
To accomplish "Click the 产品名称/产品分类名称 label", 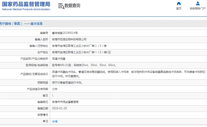I will 34,59.
